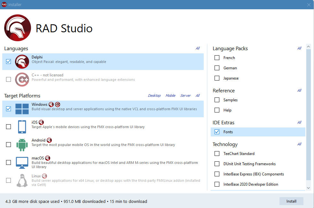Click the macOS monitor platform icon
Screen dimensions: 314x208
22,163
